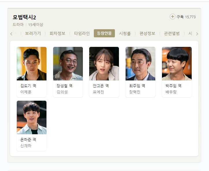Click the plus subscribe icon
The image size is (209, 171).
click(x=172, y=16)
